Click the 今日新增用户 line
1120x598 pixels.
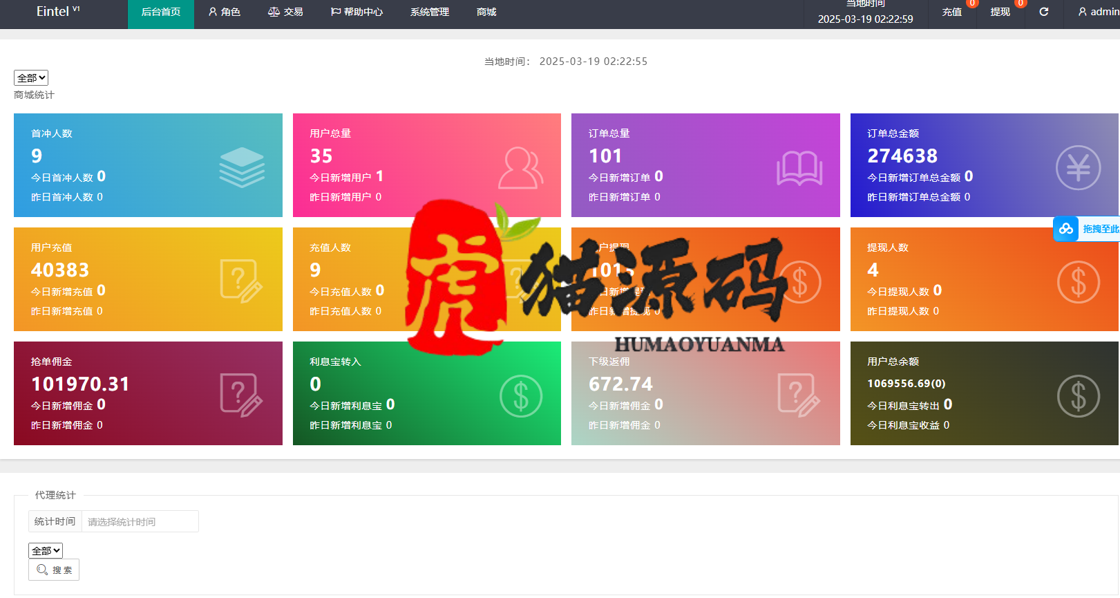346,177
